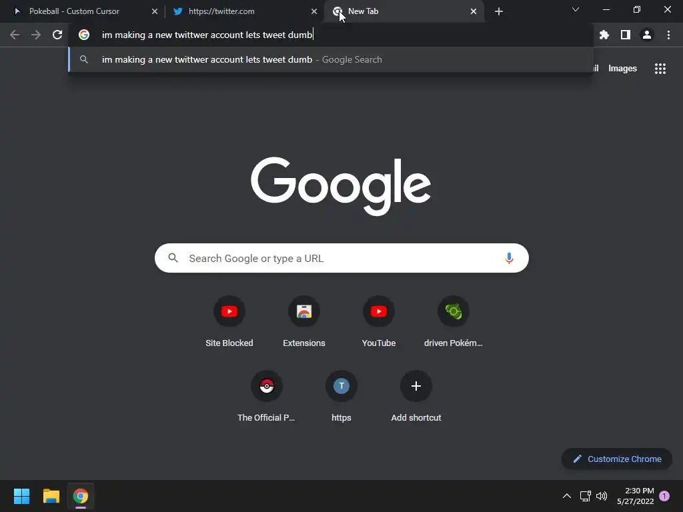Screen dimensions: 683x512
Task: Open the notification badge in taskbar
Action: pos(664,496)
